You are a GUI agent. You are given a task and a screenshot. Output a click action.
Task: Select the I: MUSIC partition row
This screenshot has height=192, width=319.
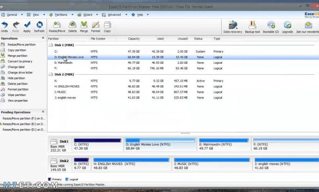tap(183, 92)
